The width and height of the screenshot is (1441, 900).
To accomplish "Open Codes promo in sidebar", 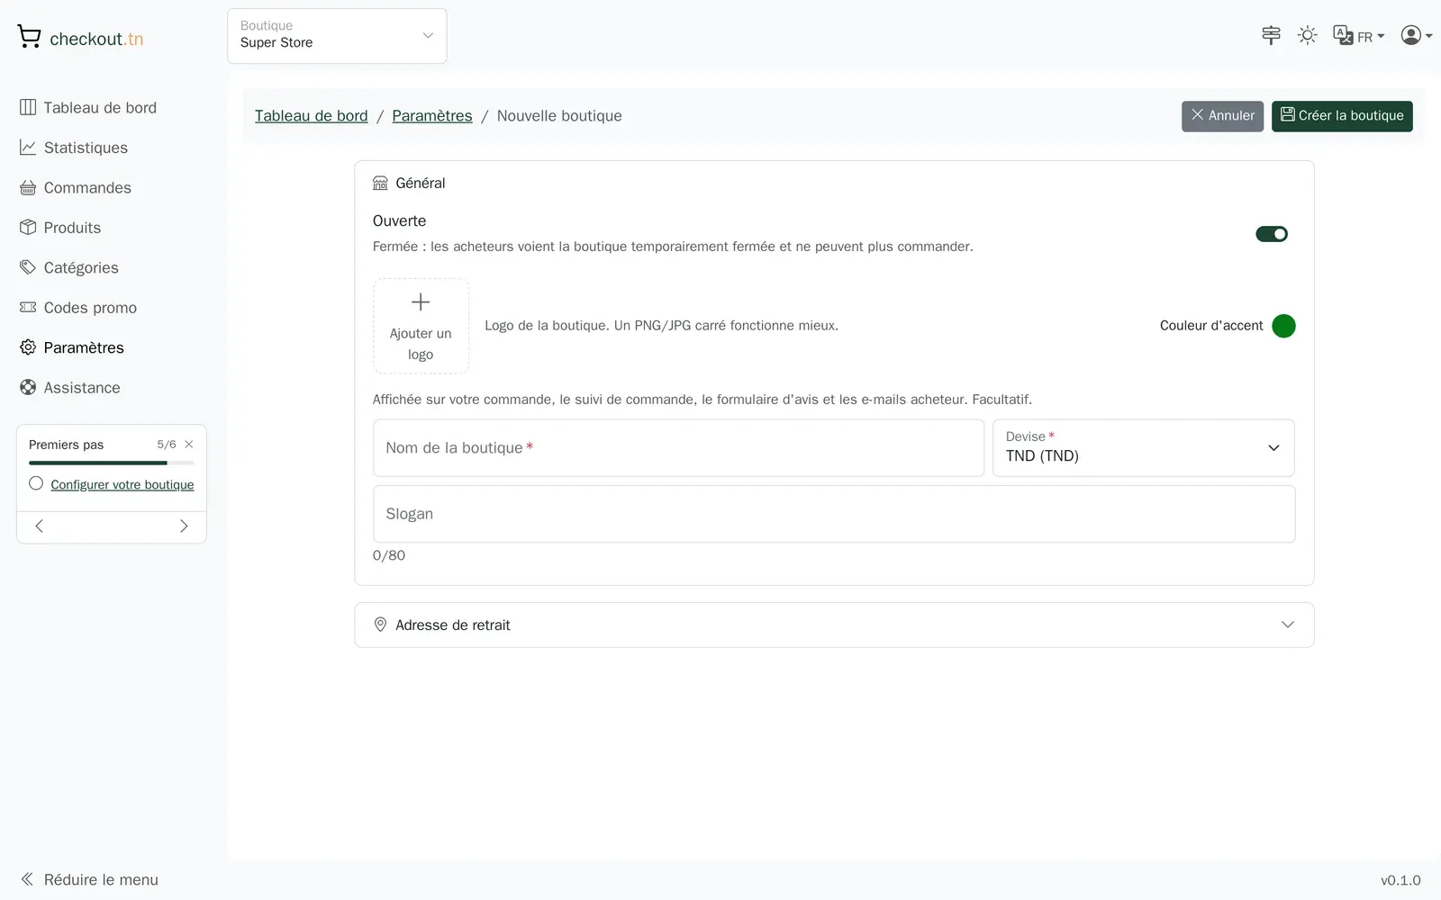I will (78, 308).
